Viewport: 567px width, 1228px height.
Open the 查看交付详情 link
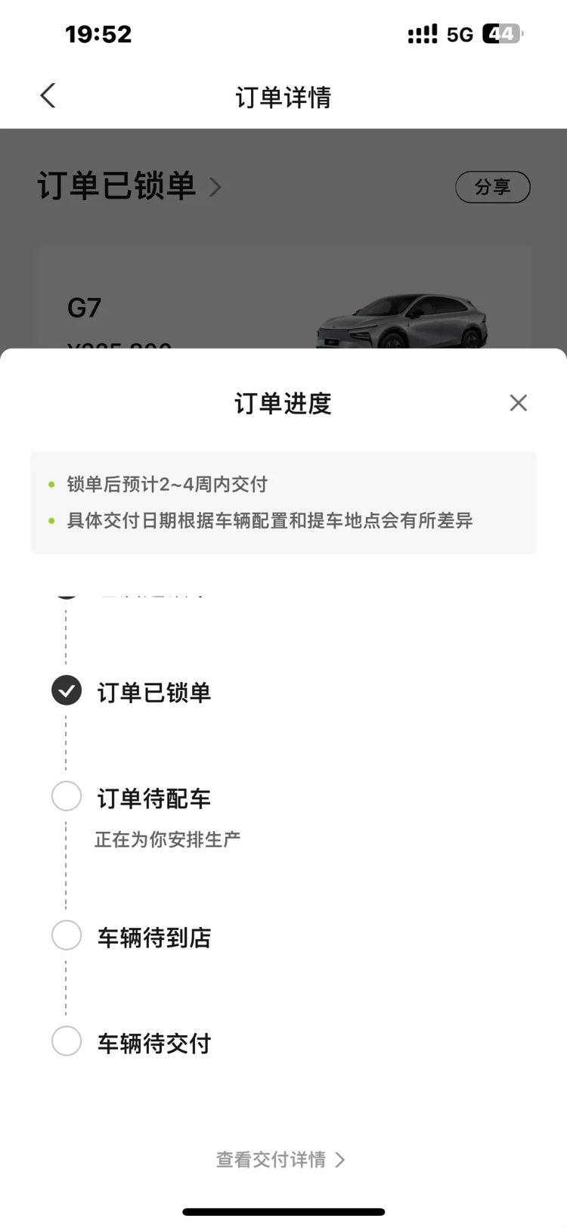coord(271,1160)
